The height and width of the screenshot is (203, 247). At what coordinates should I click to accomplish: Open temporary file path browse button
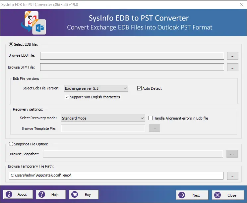tap(232, 176)
